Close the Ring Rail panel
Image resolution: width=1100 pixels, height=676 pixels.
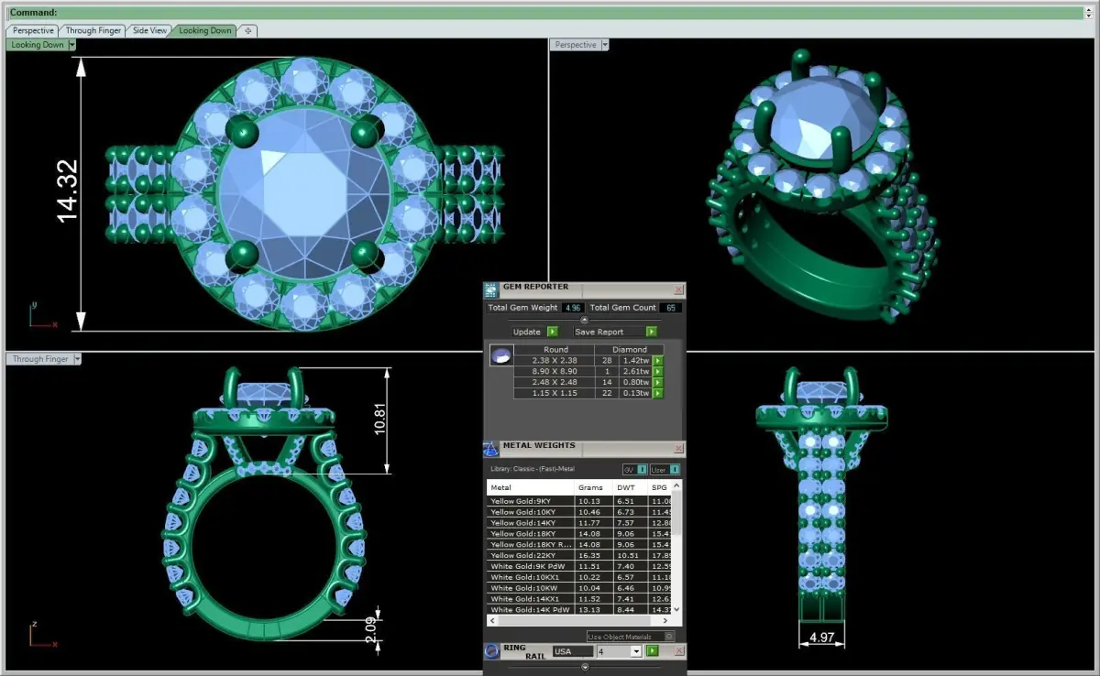678,650
